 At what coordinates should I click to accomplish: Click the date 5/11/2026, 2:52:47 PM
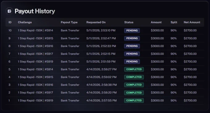tap(101, 38)
